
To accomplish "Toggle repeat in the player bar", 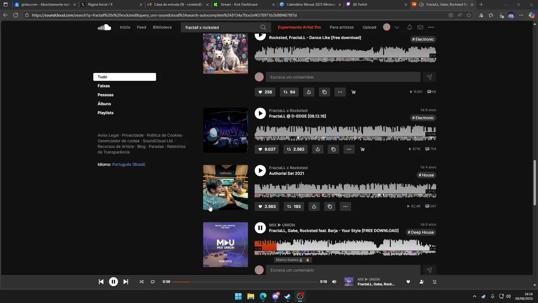I will [153, 282].
